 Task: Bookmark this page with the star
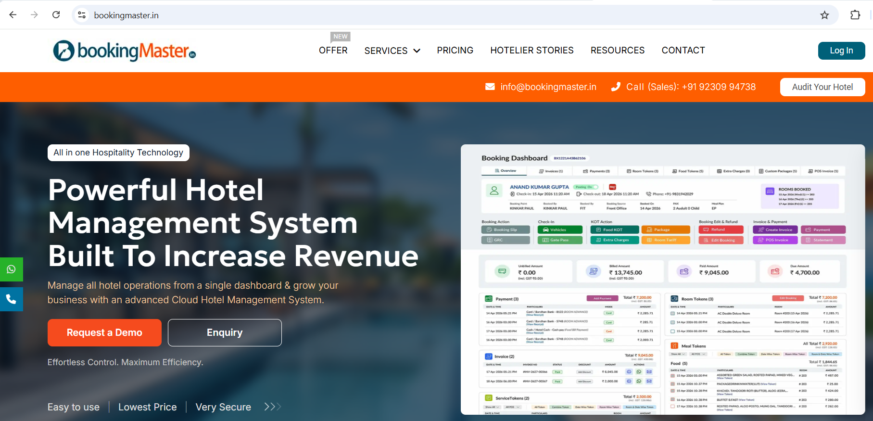(x=824, y=15)
